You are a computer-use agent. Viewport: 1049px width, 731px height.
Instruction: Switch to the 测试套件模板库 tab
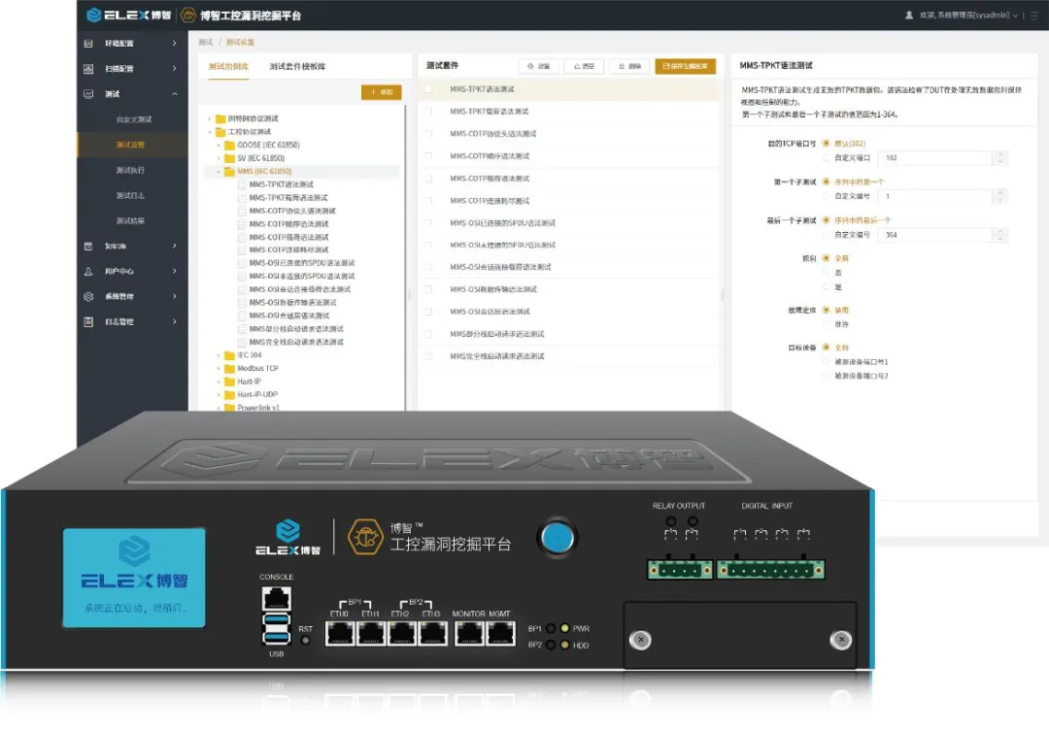coord(297,67)
